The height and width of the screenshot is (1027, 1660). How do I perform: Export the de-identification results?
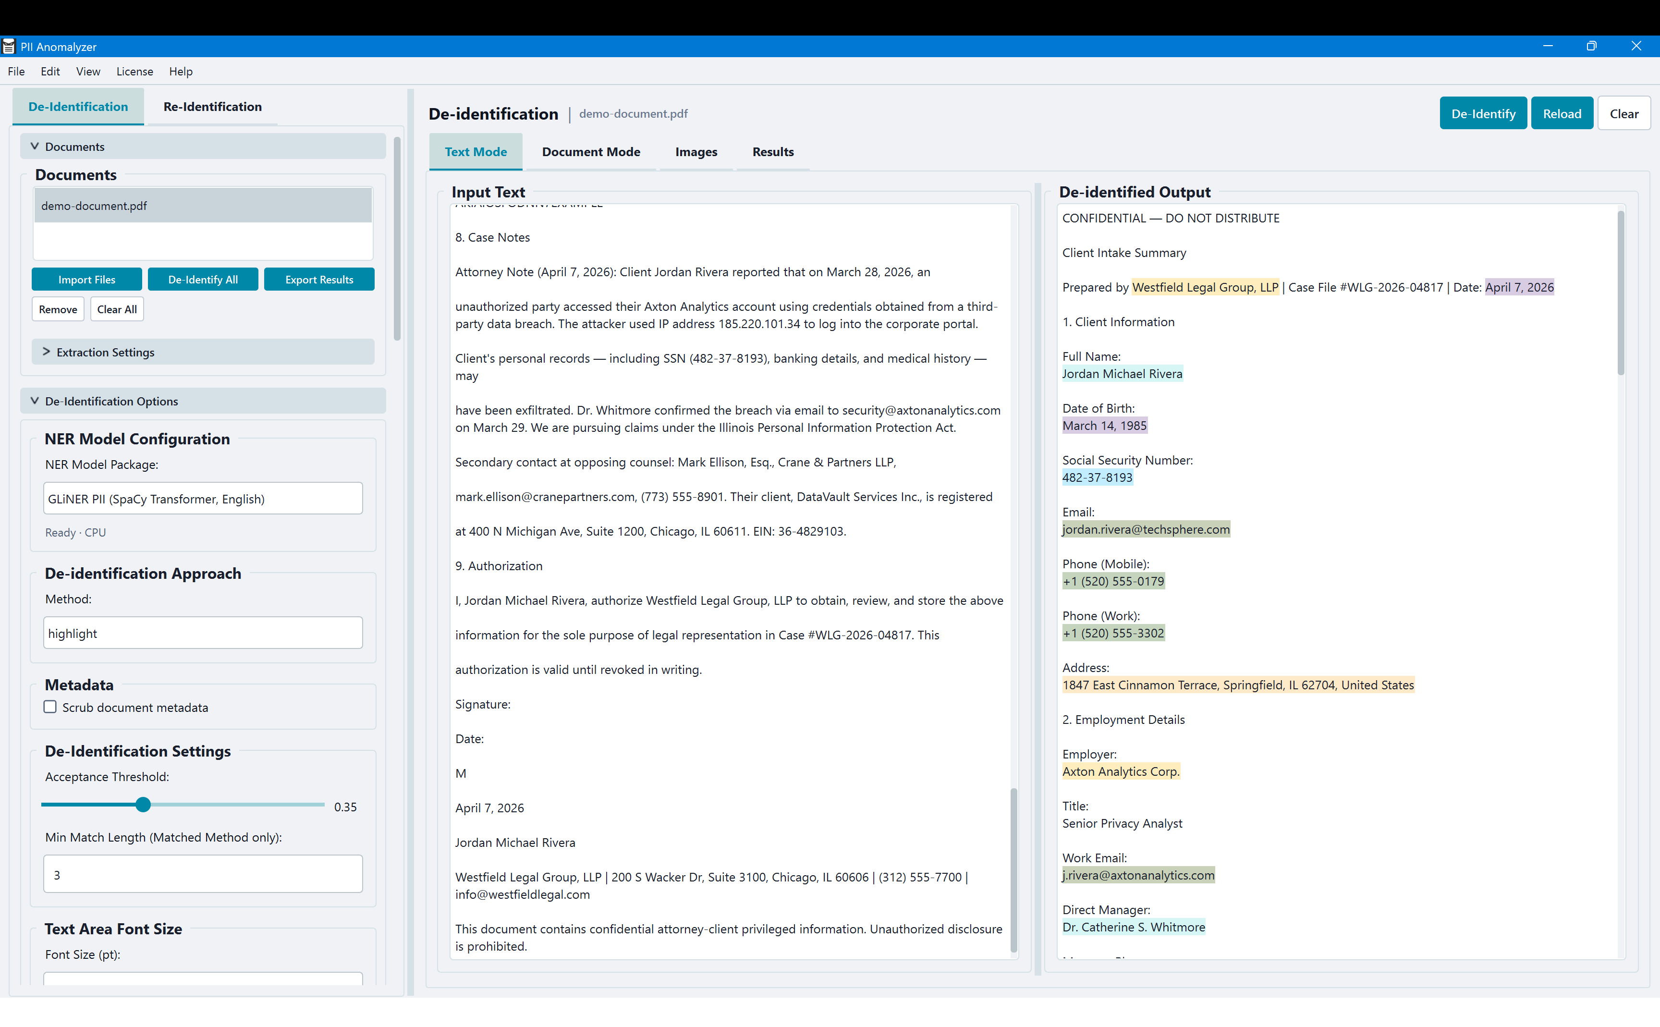point(319,279)
